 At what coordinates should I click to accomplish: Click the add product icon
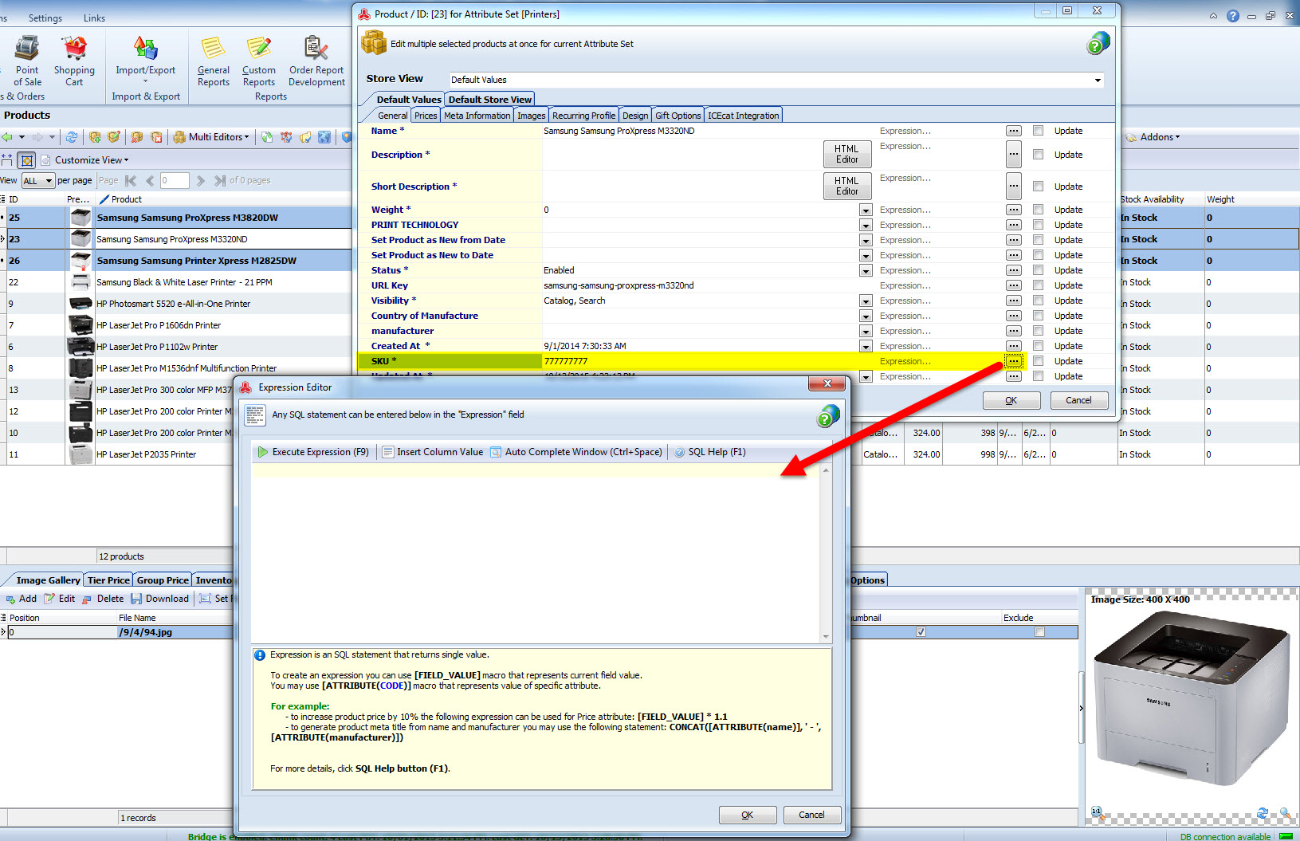pos(95,137)
